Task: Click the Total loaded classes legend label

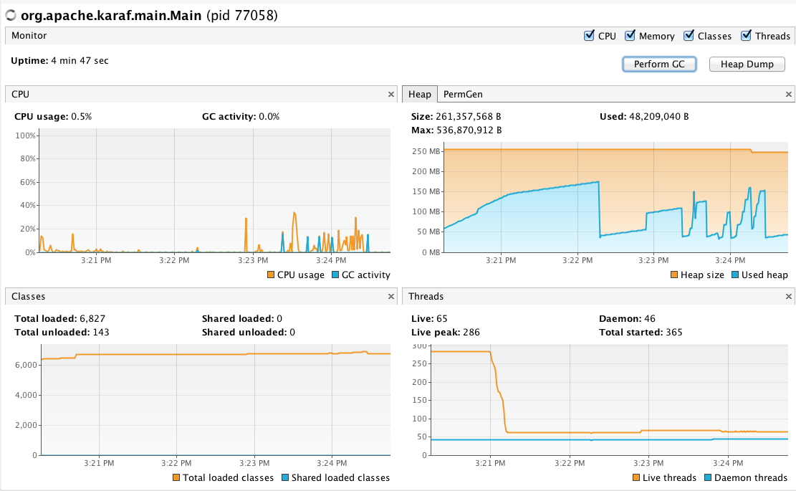Action: tap(228, 477)
